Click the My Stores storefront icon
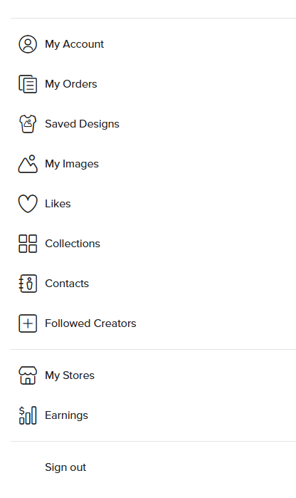 click(x=28, y=375)
